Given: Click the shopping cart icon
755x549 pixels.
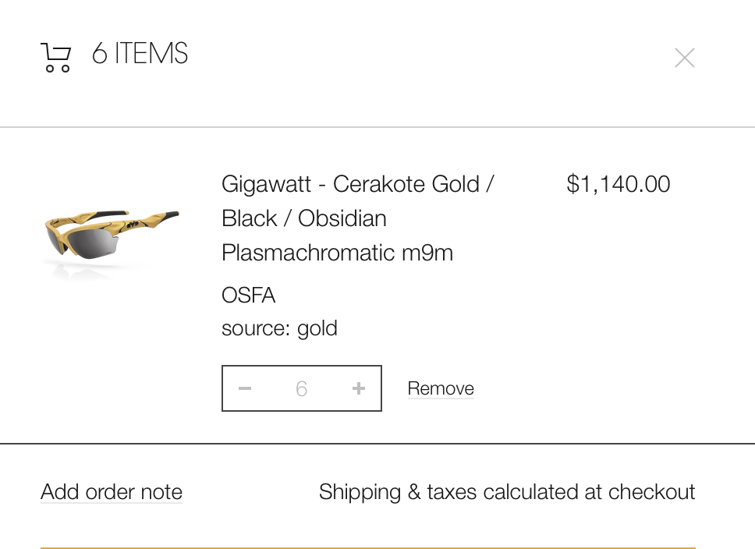Looking at the screenshot, I should point(55,57).
